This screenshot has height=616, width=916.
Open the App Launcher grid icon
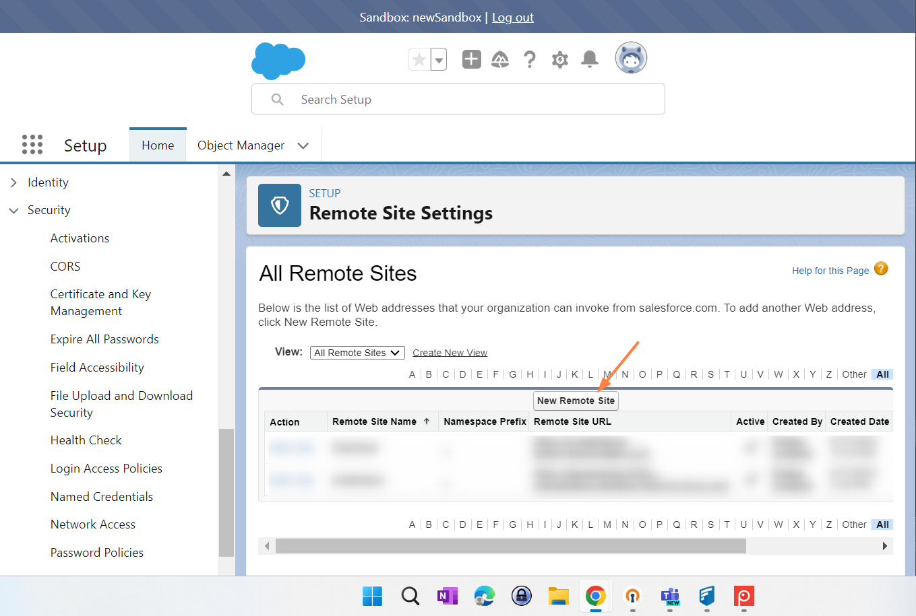(32, 145)
